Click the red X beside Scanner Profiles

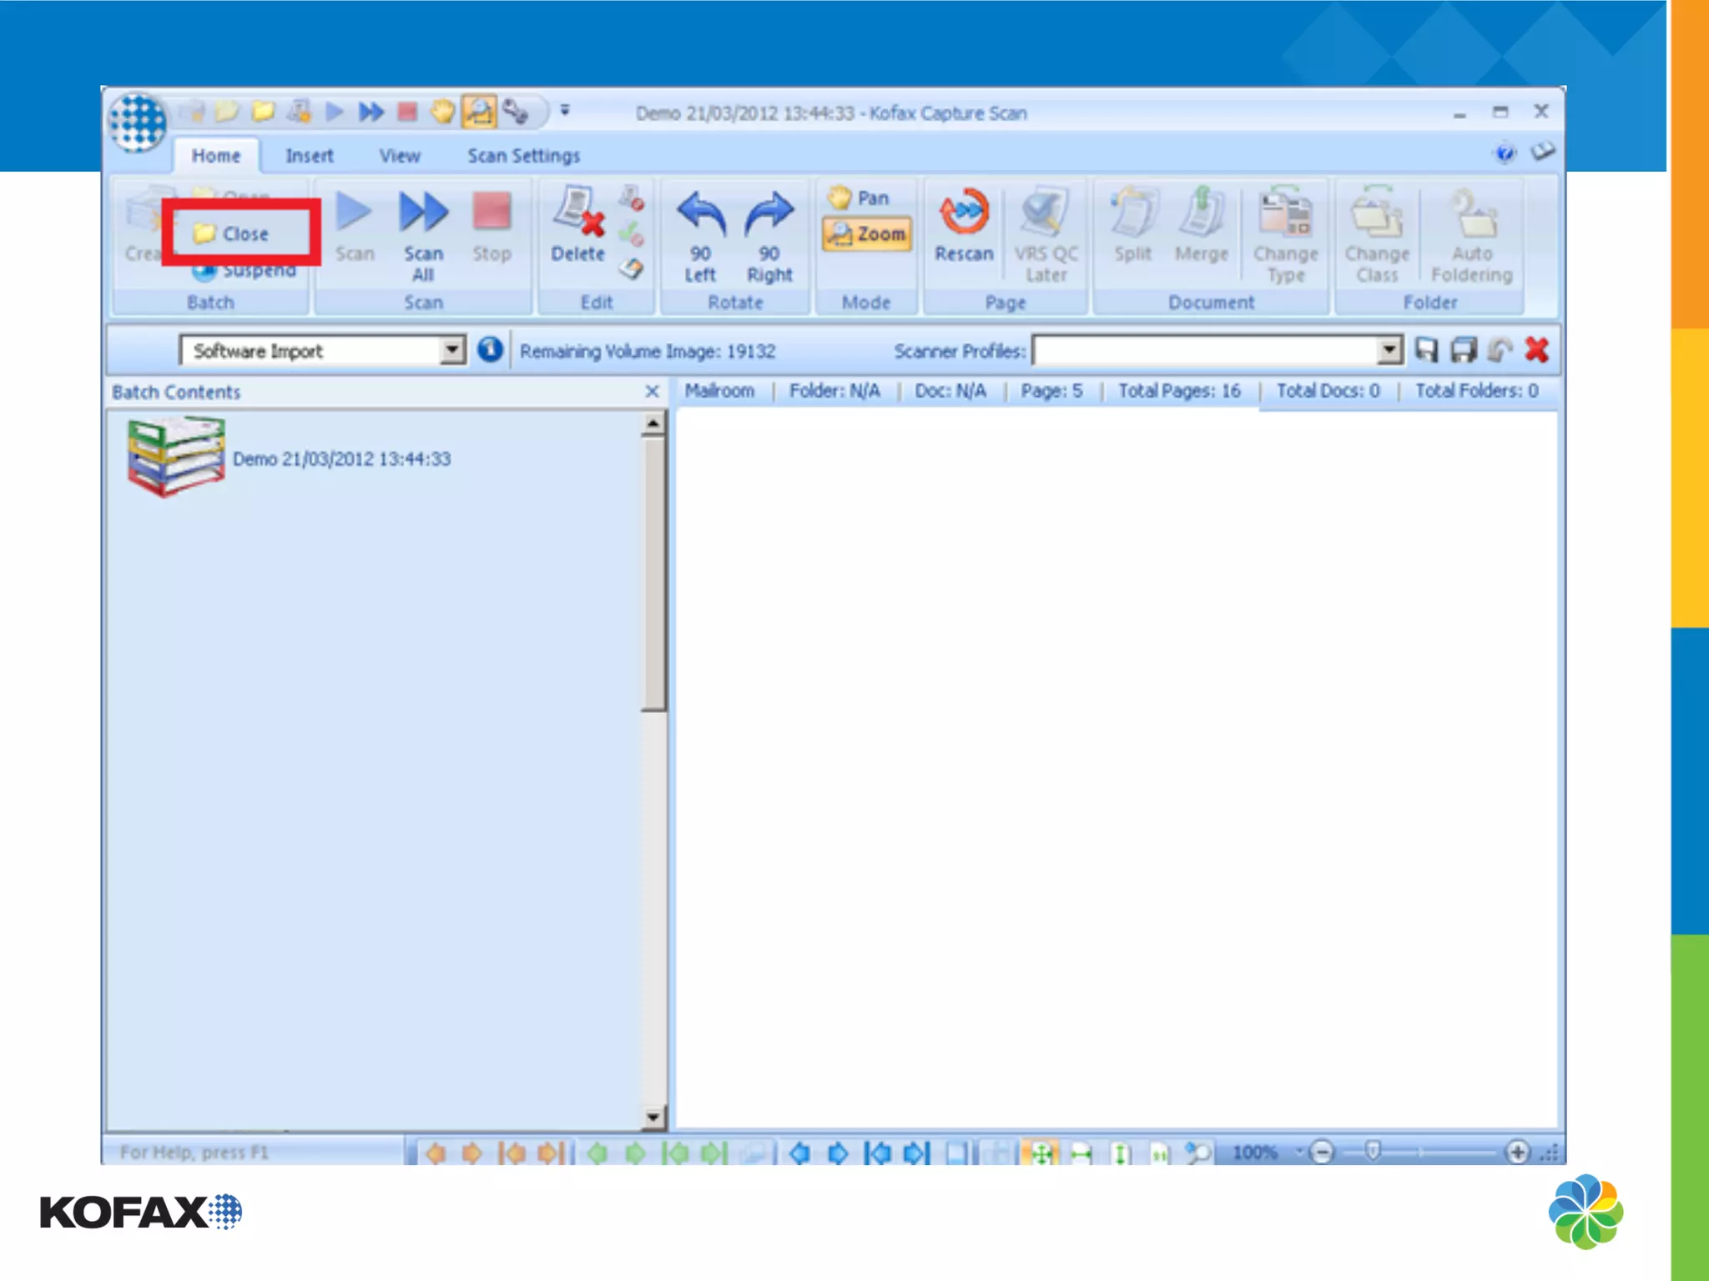[x=1536, y=350]
